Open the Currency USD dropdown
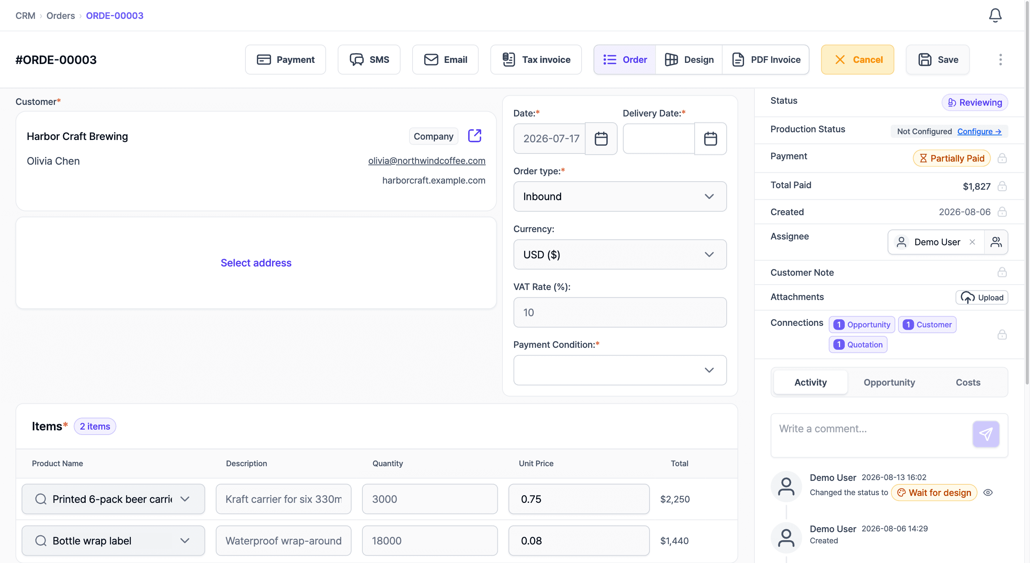 (620, 255)
